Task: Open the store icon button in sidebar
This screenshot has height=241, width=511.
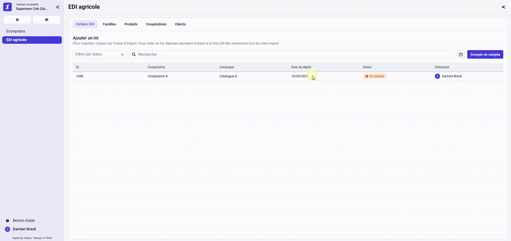Action: (47, 20)
